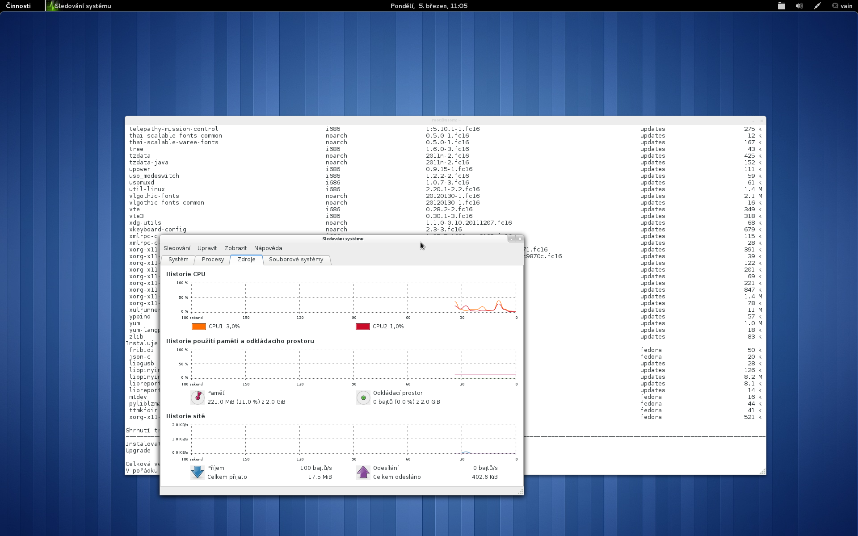This screenshot has height=536, width=858.
Task: Close the Sledování systému window
Action: pyautogui.click(x=520, y=239)
